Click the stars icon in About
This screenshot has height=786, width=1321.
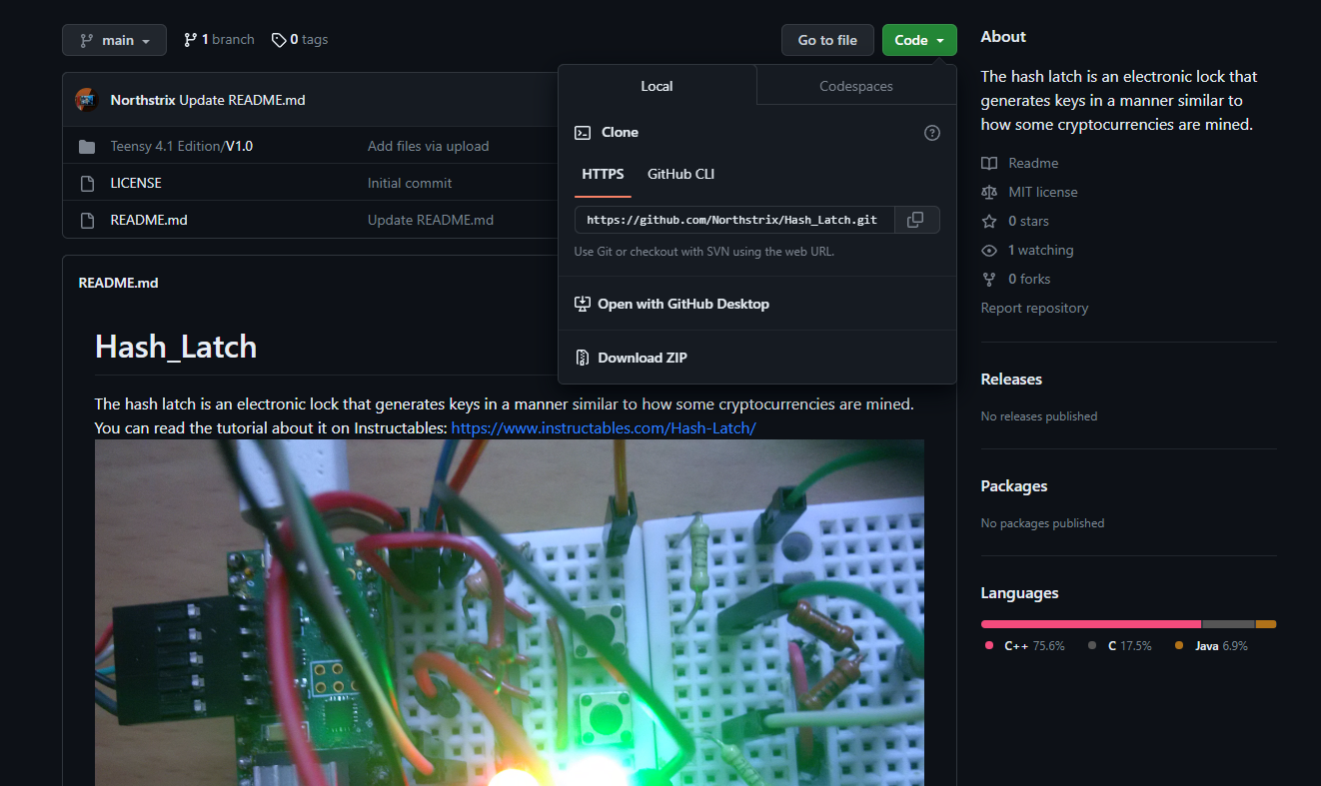(x=989, y=221)
